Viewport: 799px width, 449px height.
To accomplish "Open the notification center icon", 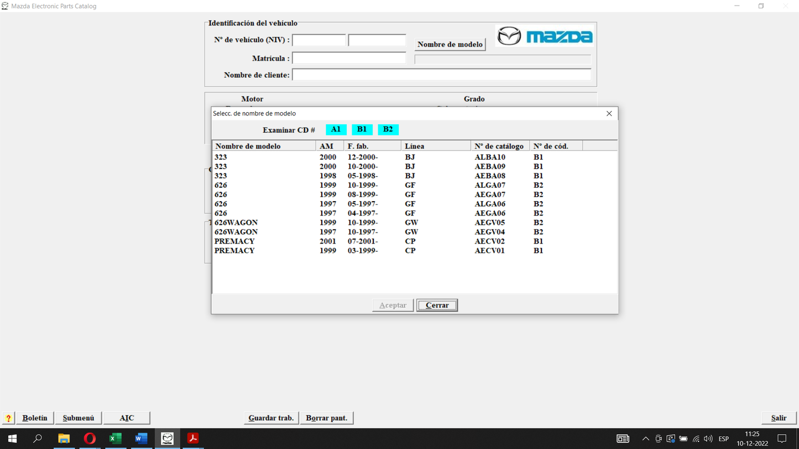I will point(782,439).
